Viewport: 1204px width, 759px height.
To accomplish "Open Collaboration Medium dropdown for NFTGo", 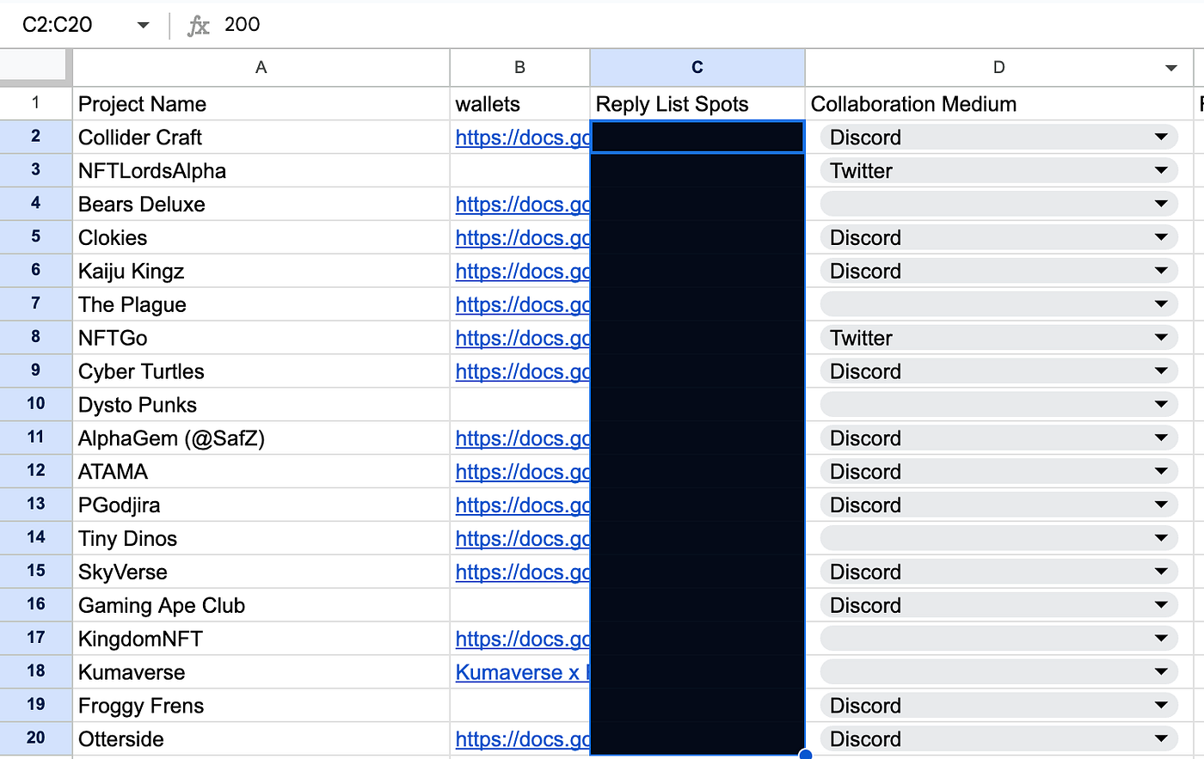I will [x=1161, y=338].
